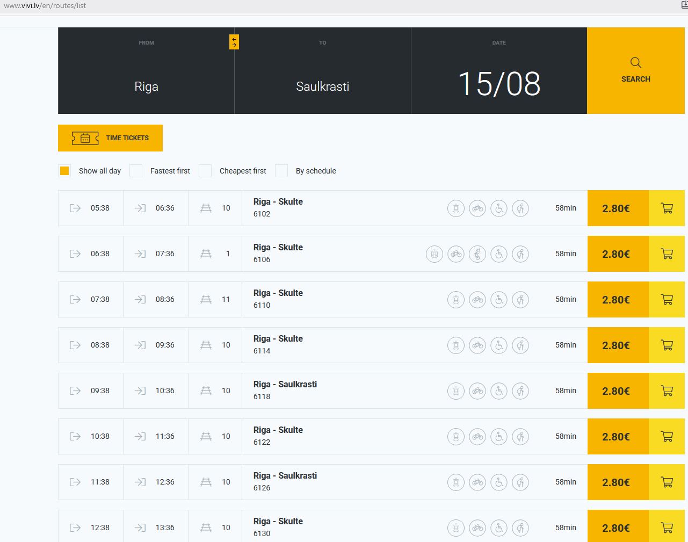Click the bicycle icon on route 6102
The height and width of the screenshot is (542, 688).
coord(477,208)
